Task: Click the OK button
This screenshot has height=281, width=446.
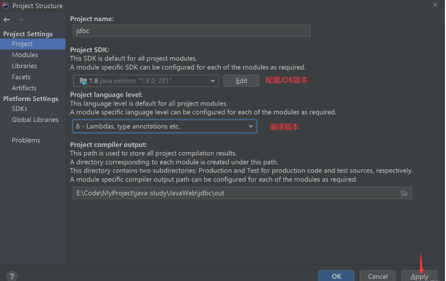Action: [336, 276]
